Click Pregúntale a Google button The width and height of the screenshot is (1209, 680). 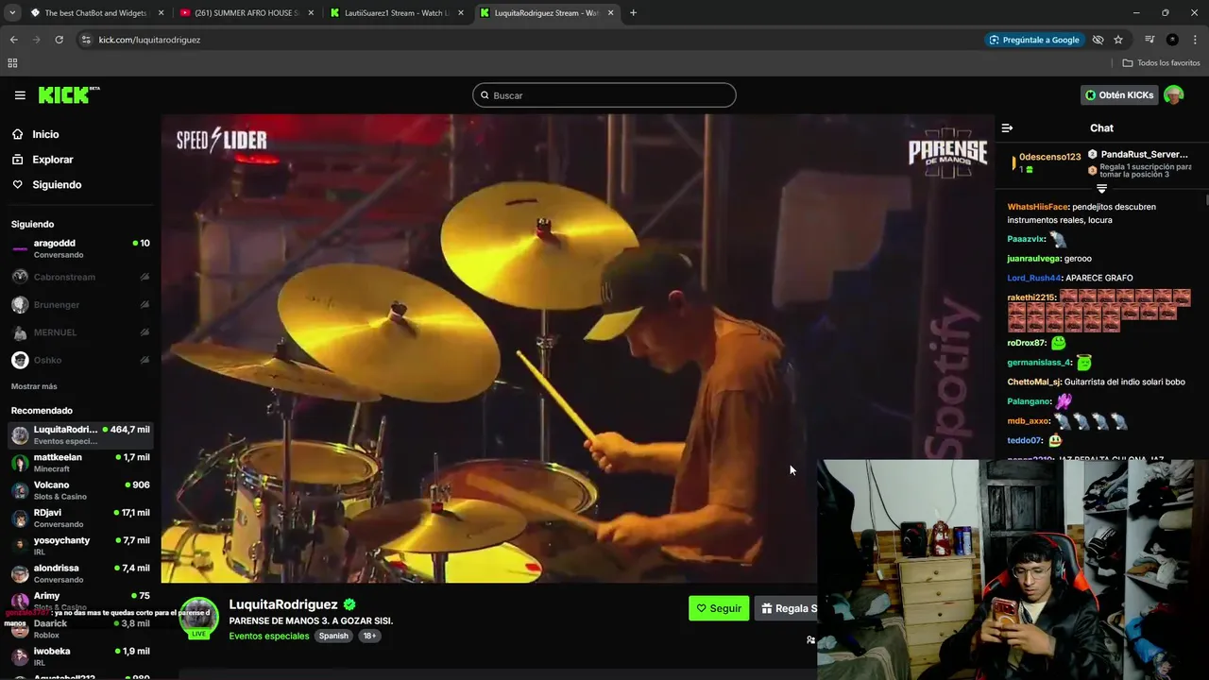tap(1034, 40)
